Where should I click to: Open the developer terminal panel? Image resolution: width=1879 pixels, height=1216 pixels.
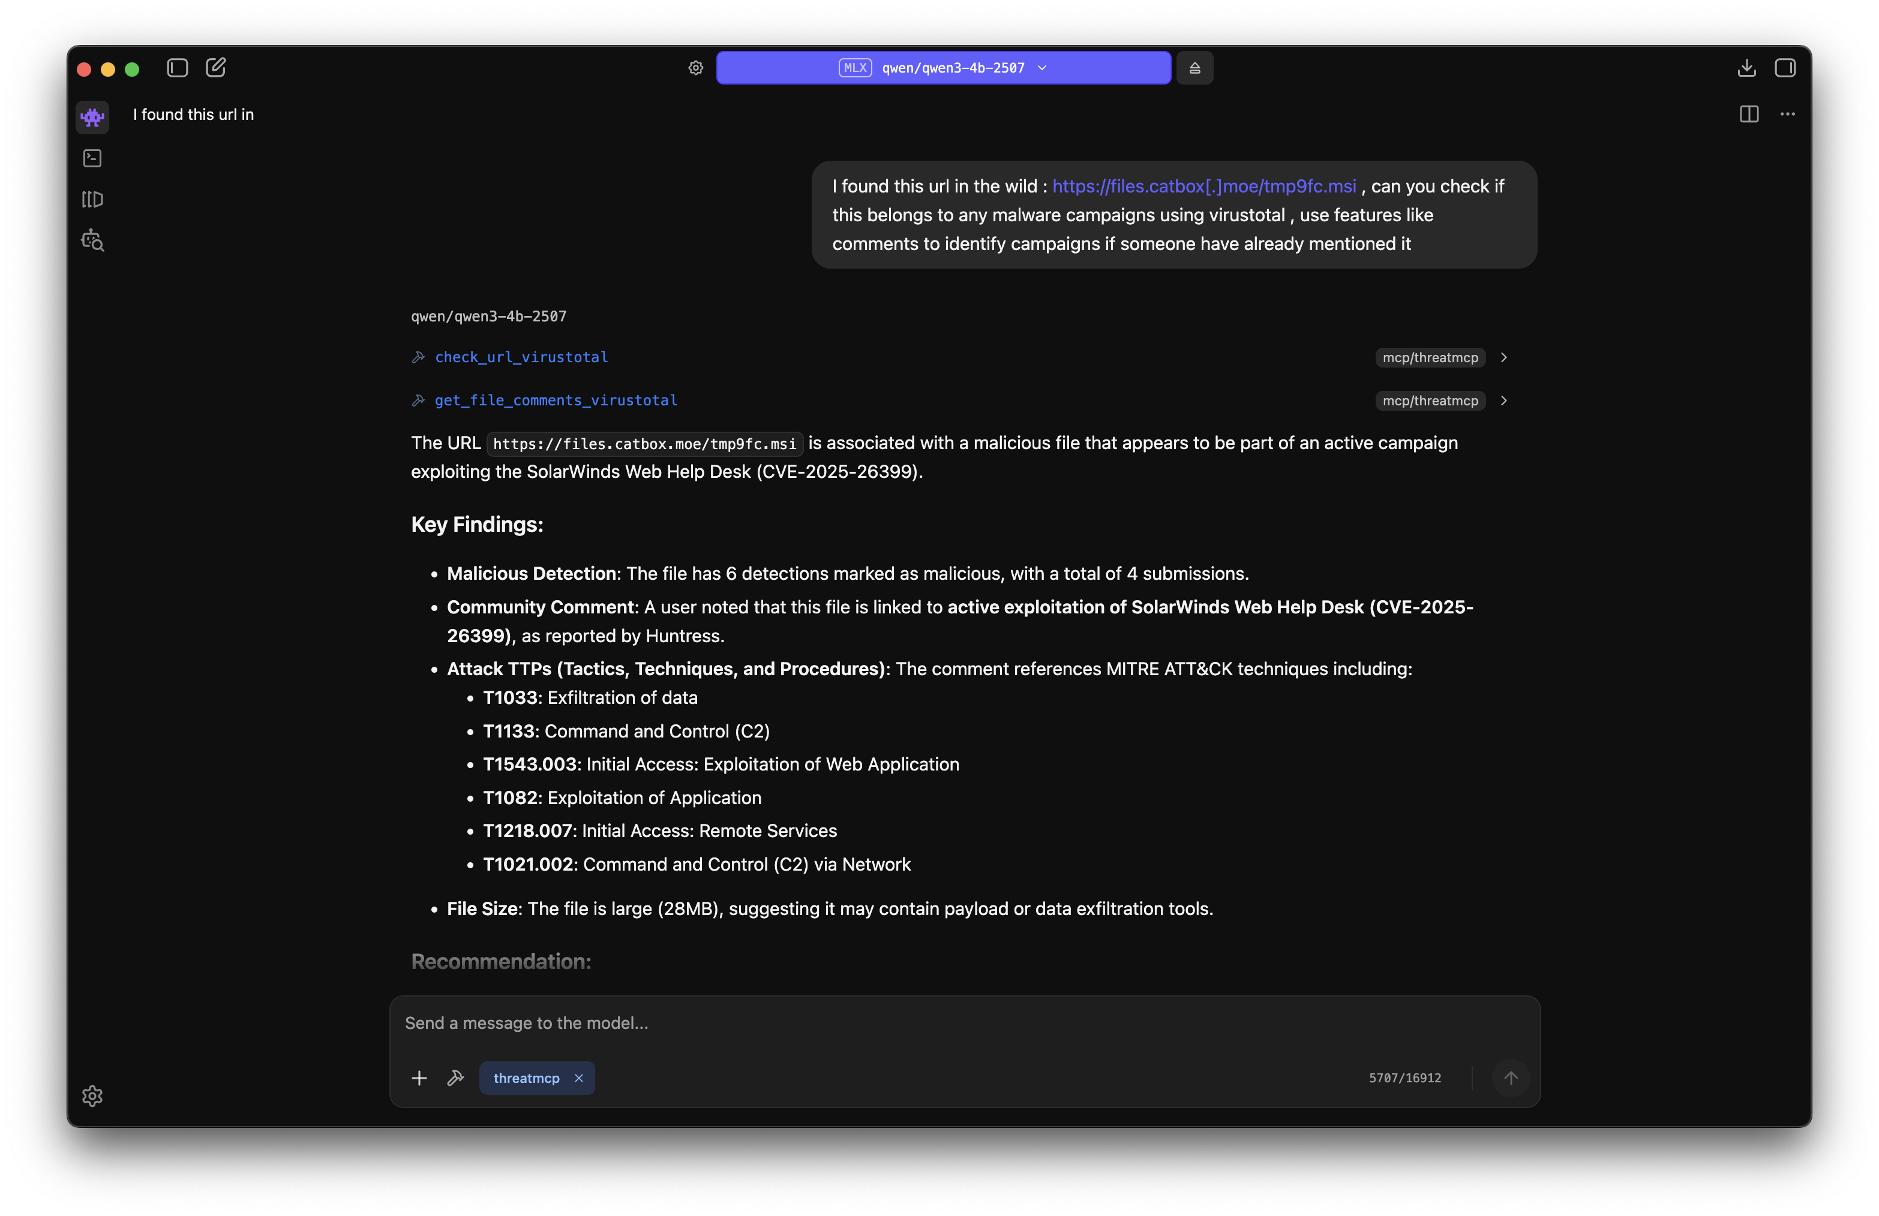pyautogui.click(x=92, y=158)
